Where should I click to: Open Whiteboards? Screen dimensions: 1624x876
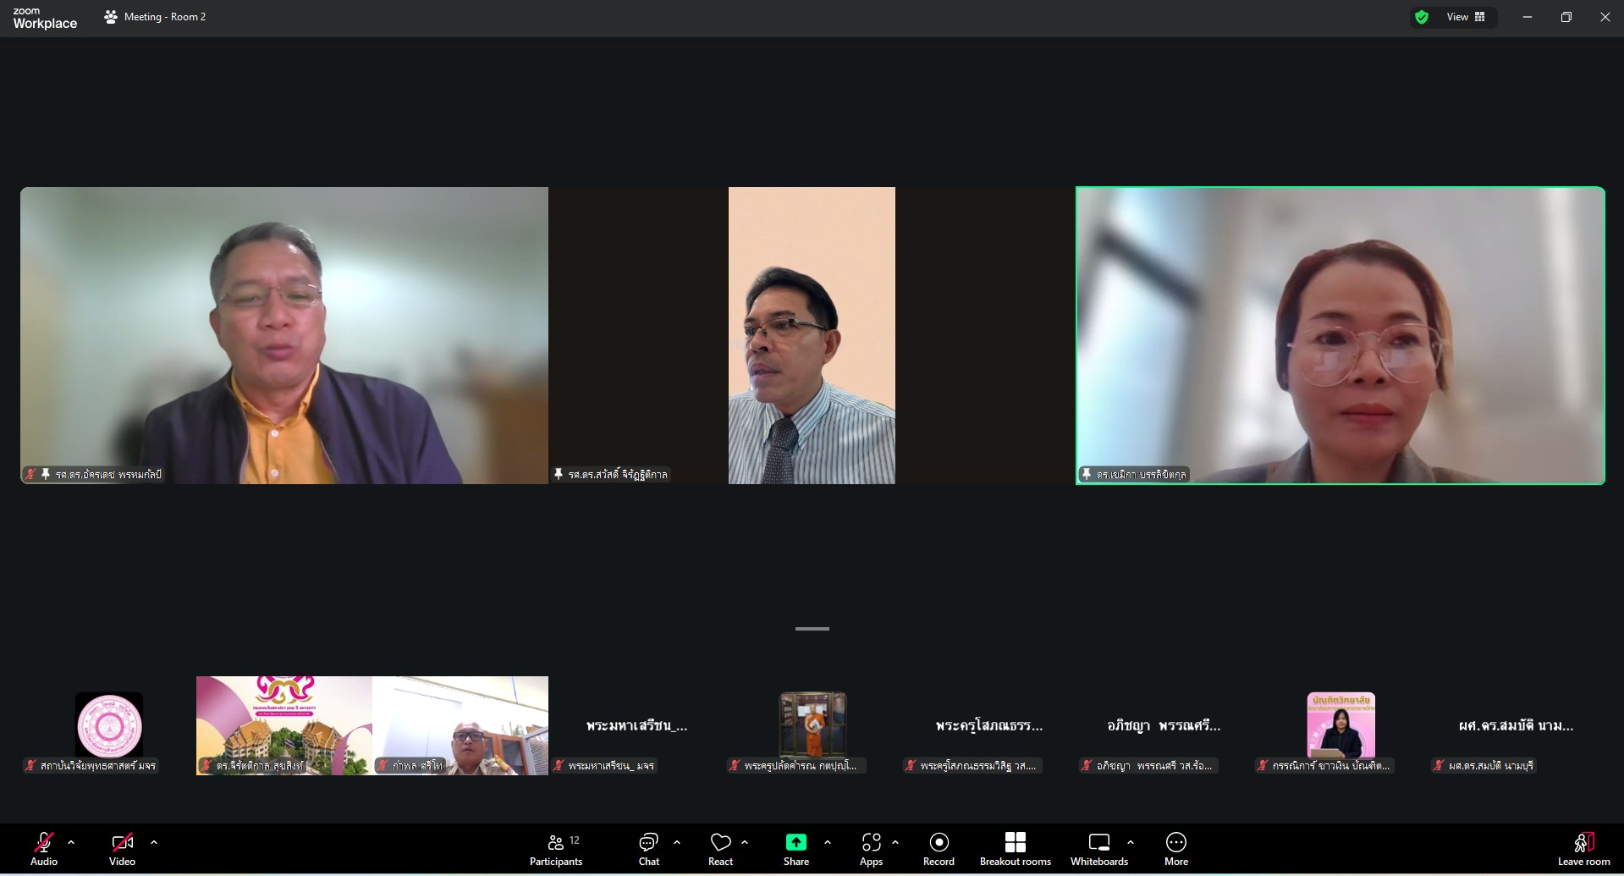click(x=1098, y=849)
